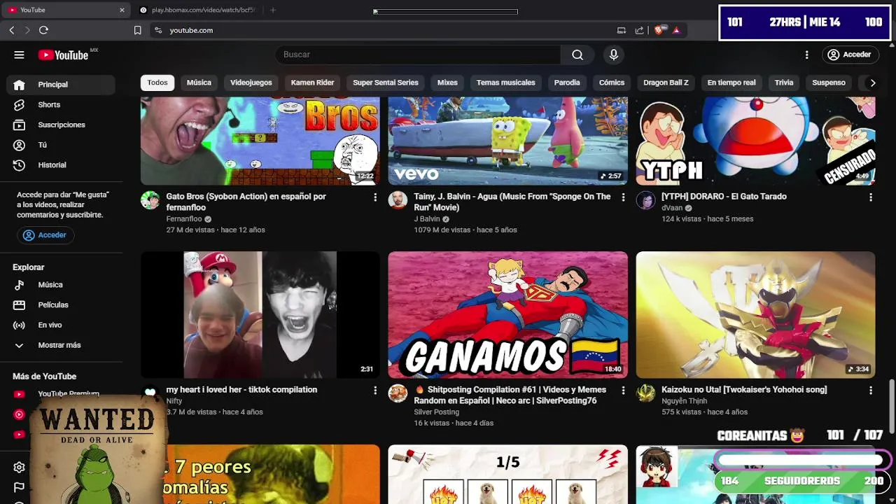The width and height of the screenshot is (896, 504).
Task: Open the Fernanfloo channel avatar
Action: 150,200
